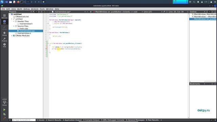The image size is (217, 122).
Task: Collapse the untitled root project node
Action: point(10,14)
